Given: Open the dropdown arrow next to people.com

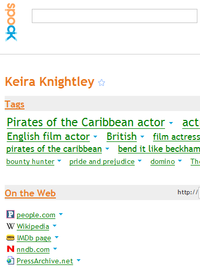Looking at the screenshot, I should point(61,214).
